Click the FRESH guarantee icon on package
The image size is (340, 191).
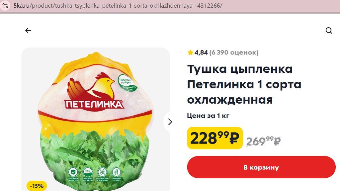[x=88, y=172]
